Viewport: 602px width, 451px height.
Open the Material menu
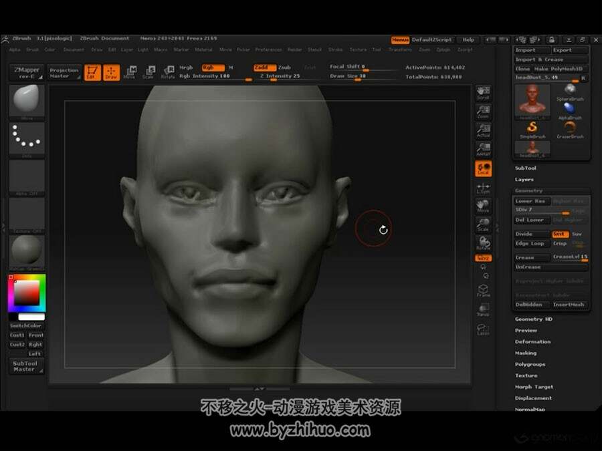203,50
